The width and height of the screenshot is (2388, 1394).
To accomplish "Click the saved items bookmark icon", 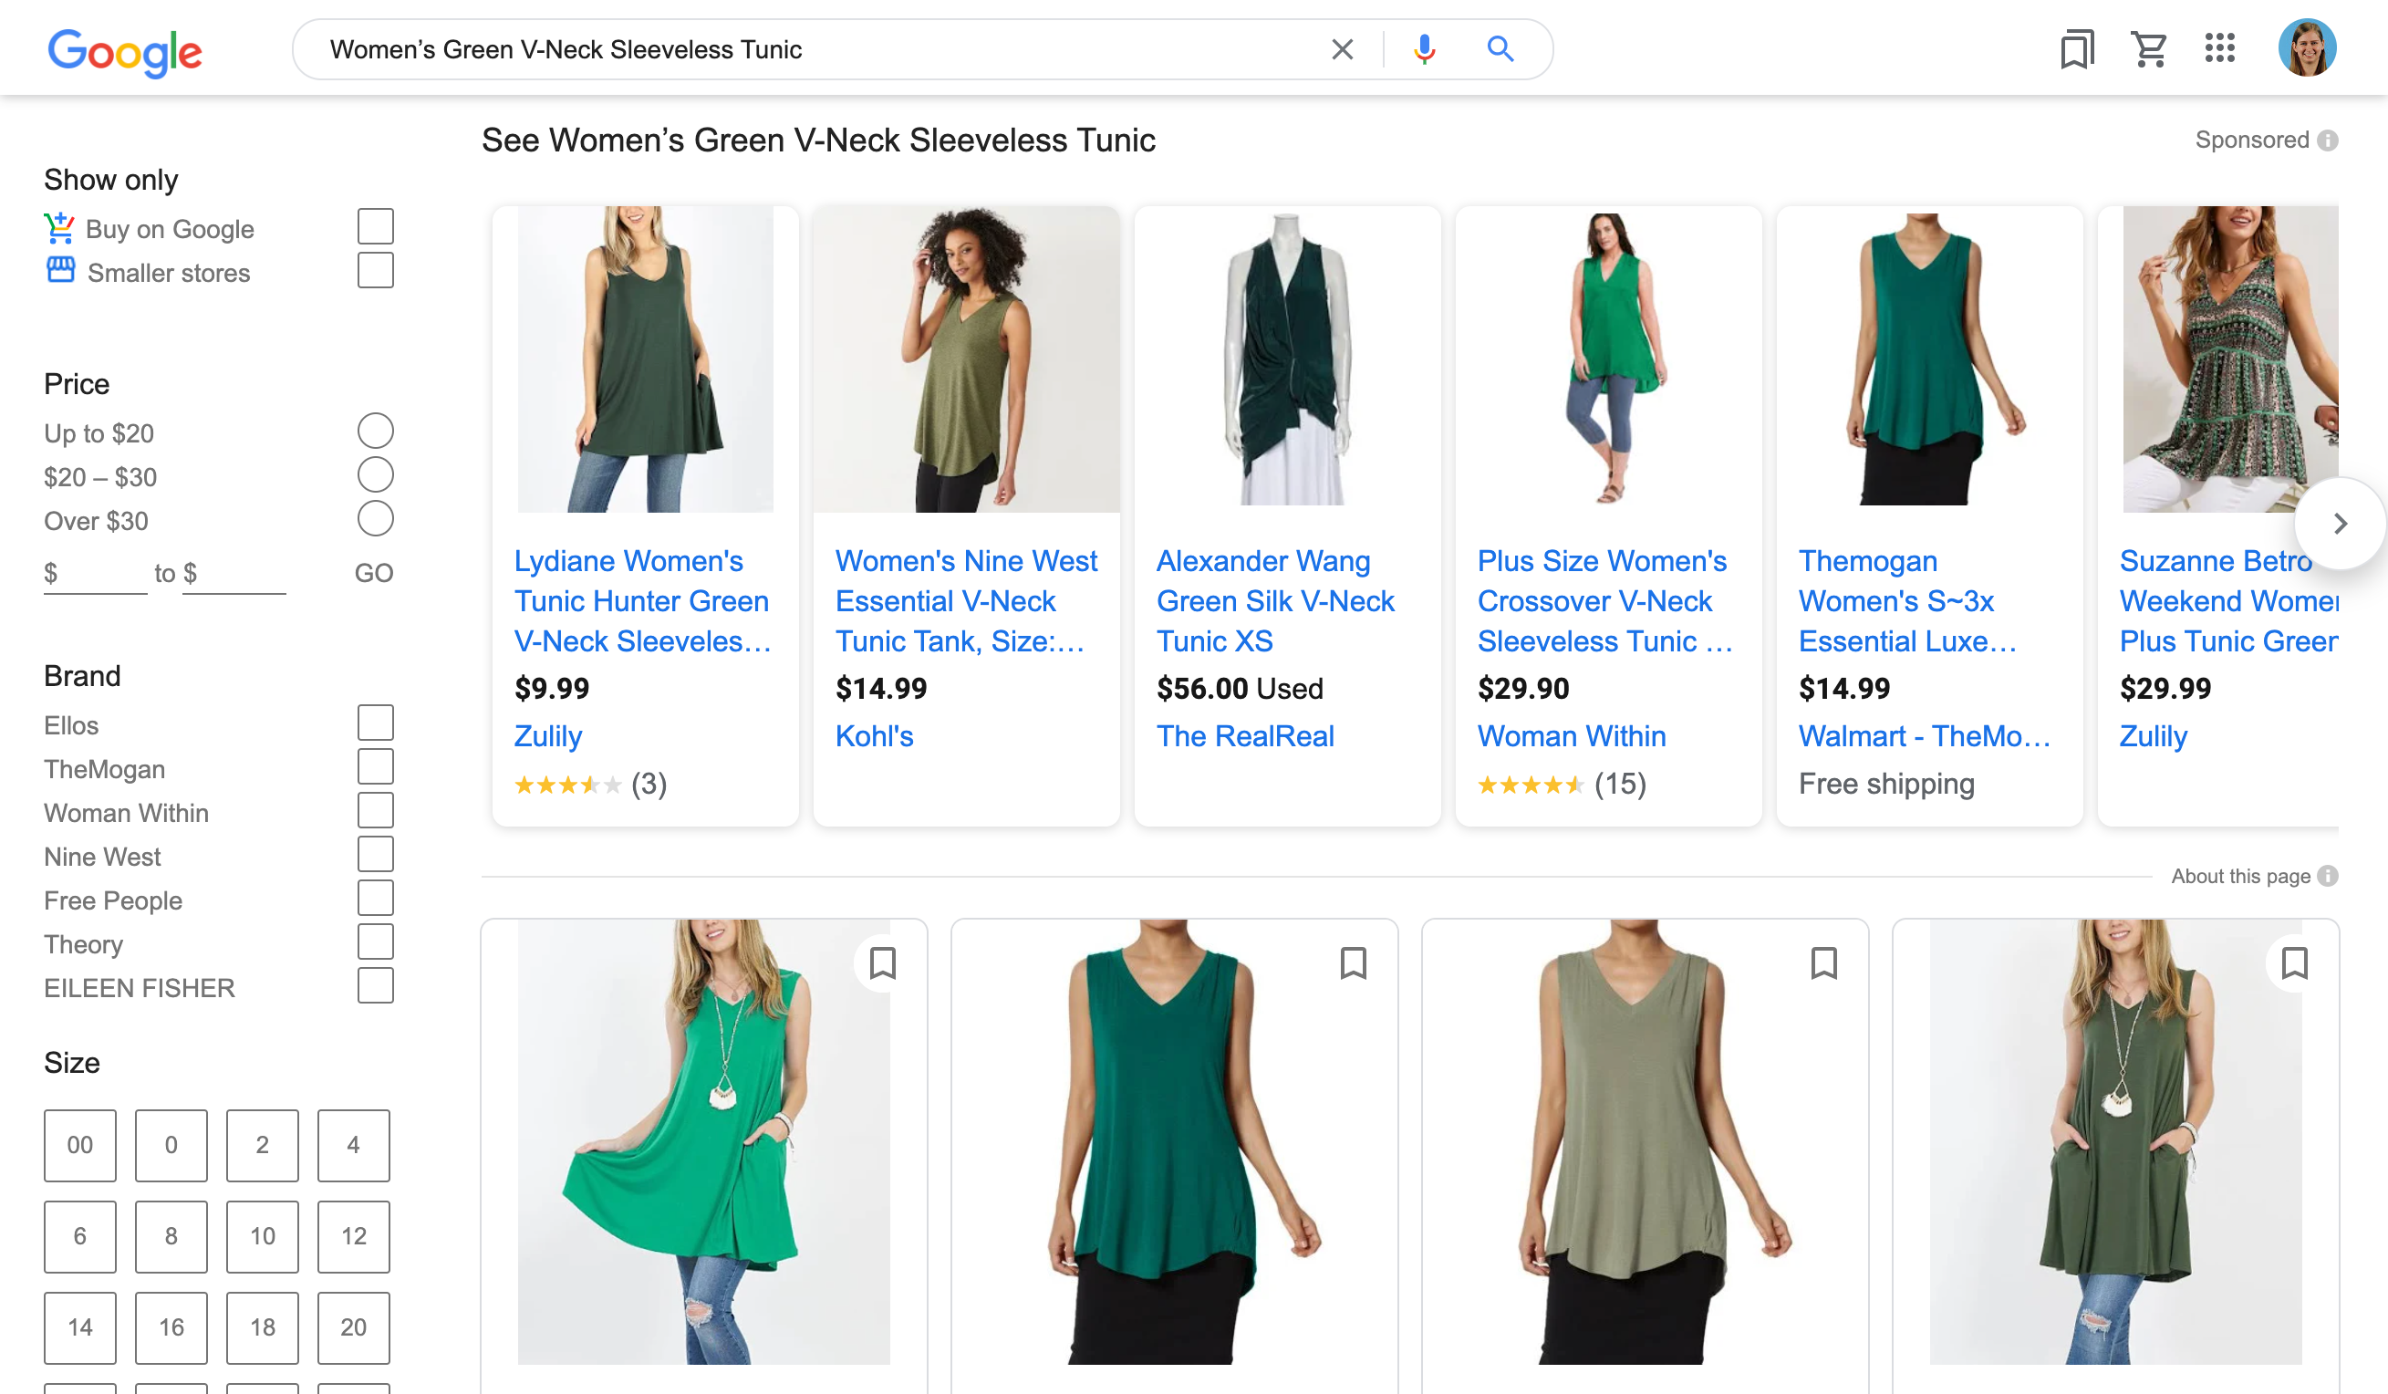I will (2076, 47).
